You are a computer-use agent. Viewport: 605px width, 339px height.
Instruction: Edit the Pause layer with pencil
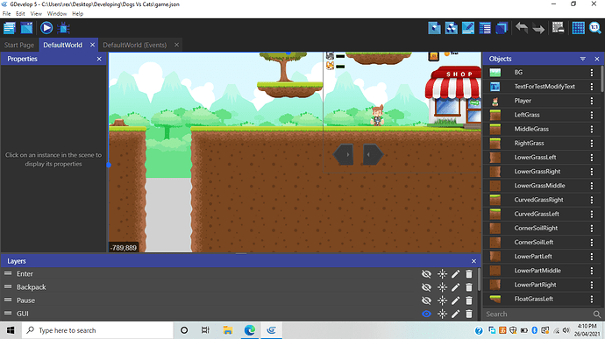(456, 300)
